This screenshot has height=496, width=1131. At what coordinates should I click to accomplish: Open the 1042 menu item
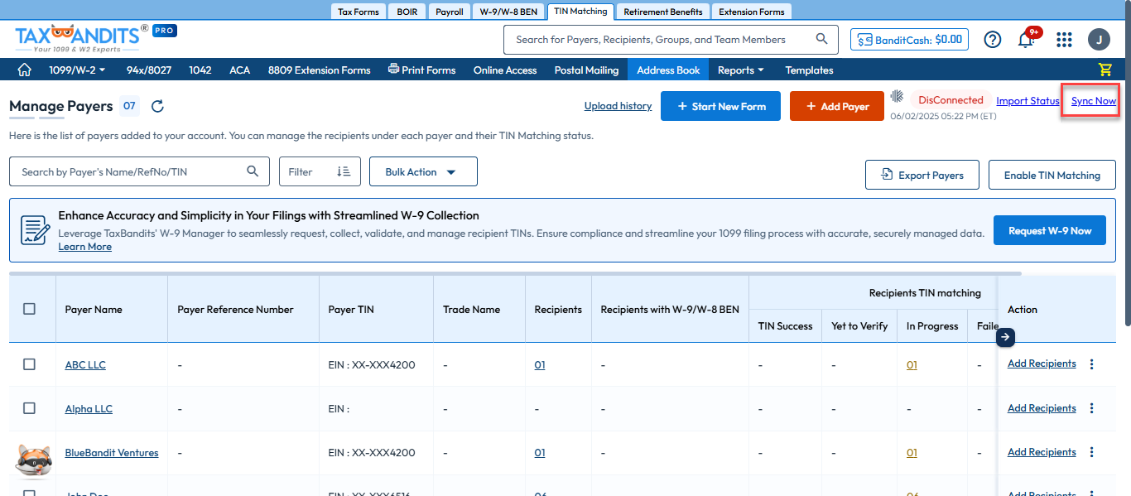(200, 70)
